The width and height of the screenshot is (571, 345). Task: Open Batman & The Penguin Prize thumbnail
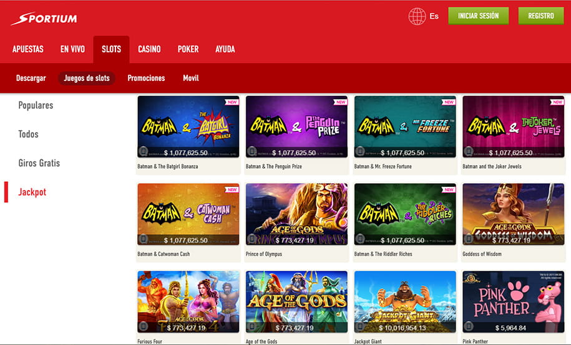click(297, 126)
